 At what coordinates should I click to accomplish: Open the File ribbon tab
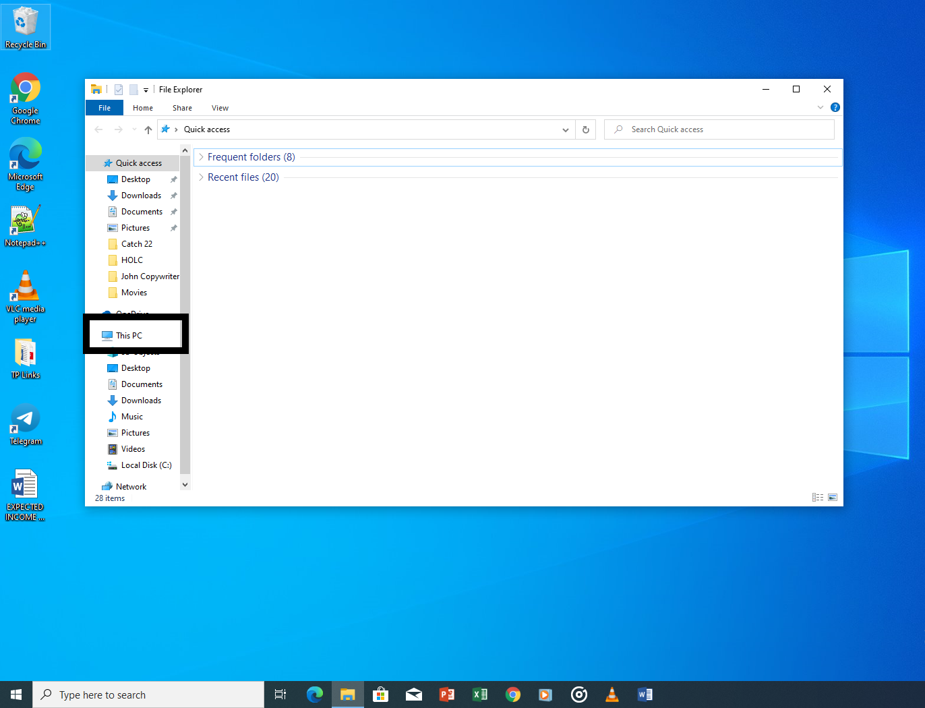(105, 108)
